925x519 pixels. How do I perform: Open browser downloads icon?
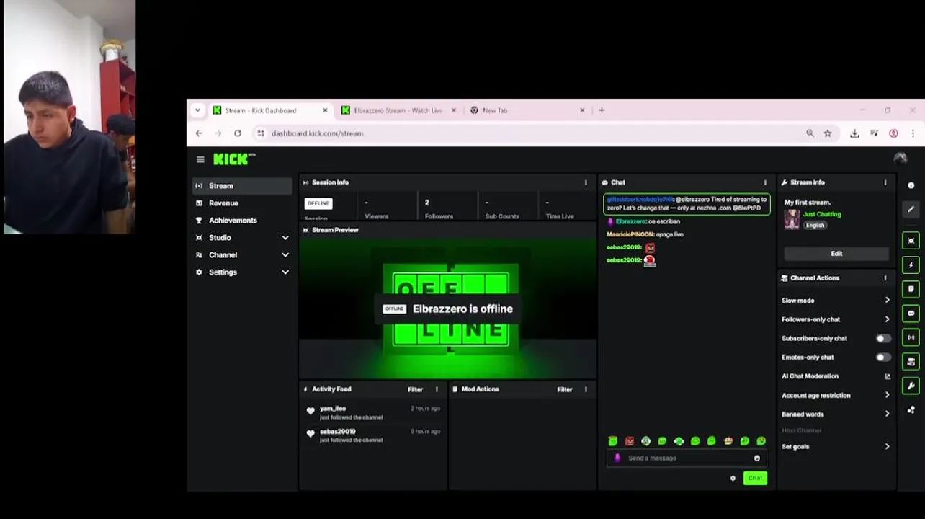[x=854, y=133]
